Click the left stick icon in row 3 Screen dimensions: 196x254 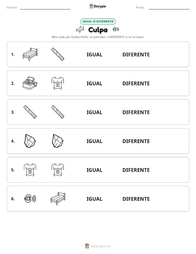[x=30, y=112]
